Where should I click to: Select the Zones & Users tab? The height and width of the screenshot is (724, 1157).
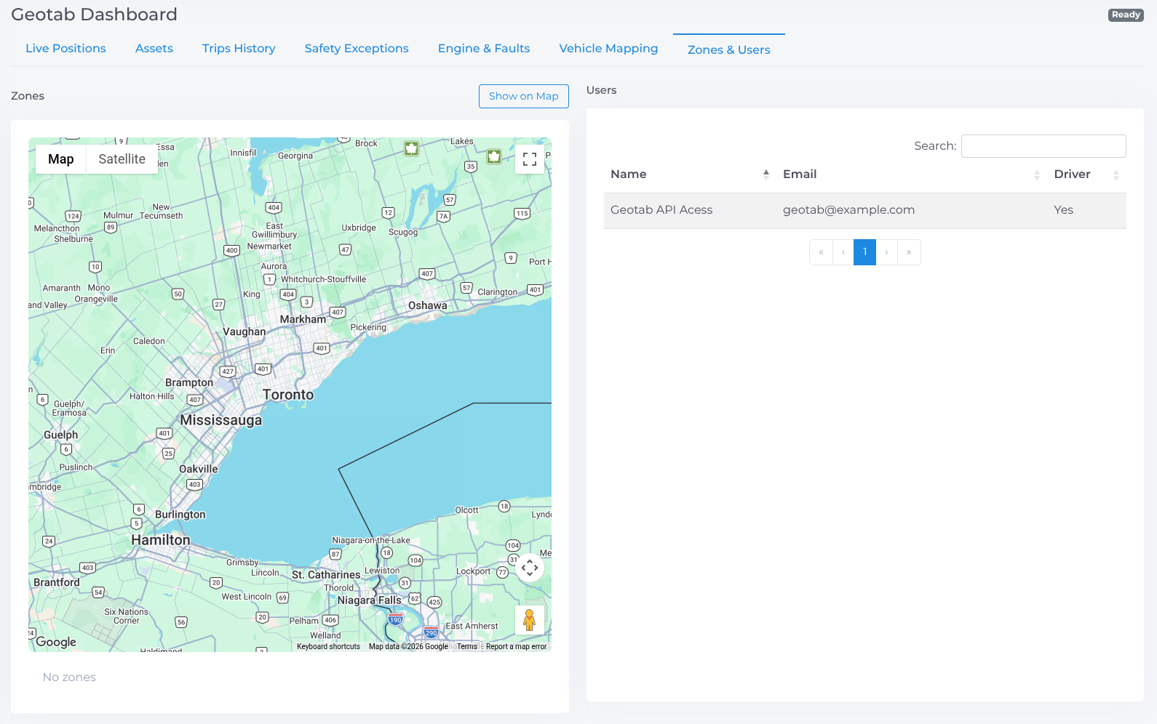[x=729, y=50]
